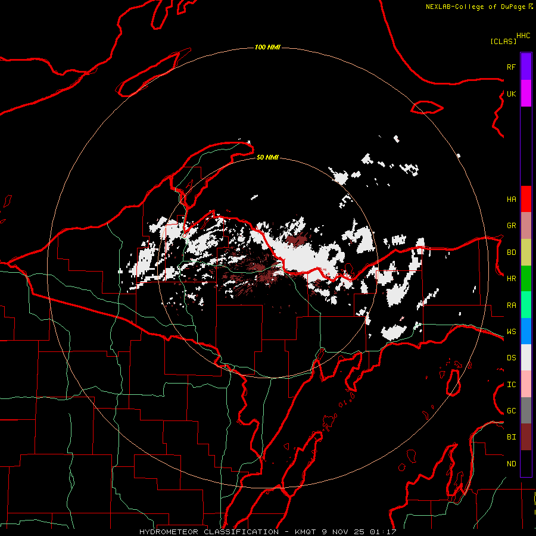Click the ND black legend swatch
The height and width of the screenshot is (536, 536).
tap(526, 463)
